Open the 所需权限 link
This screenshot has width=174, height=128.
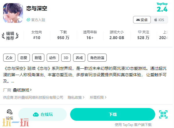98,98
